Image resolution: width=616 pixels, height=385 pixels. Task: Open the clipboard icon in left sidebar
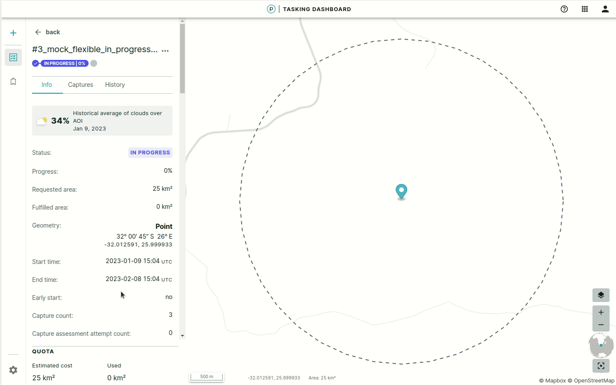(13, 81)
